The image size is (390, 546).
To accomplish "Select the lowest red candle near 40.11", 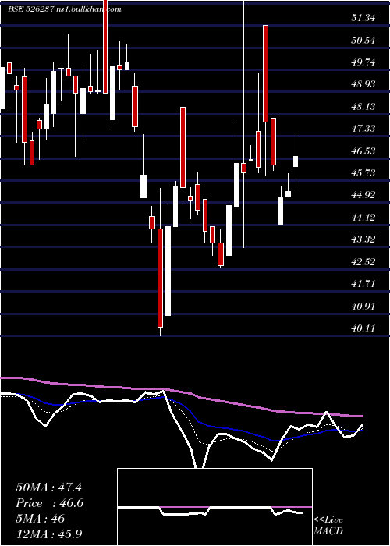I will [160, 278].
